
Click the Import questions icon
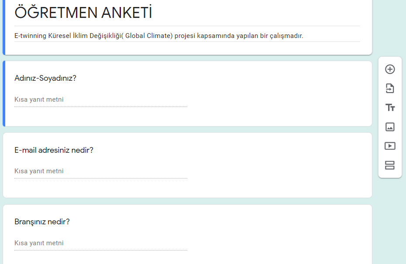pos(390,89)
